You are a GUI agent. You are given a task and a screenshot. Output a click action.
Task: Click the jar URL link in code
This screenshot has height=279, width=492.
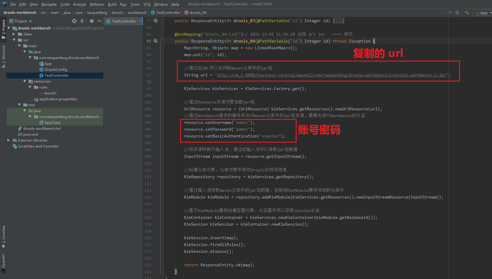tap(332, 75)
